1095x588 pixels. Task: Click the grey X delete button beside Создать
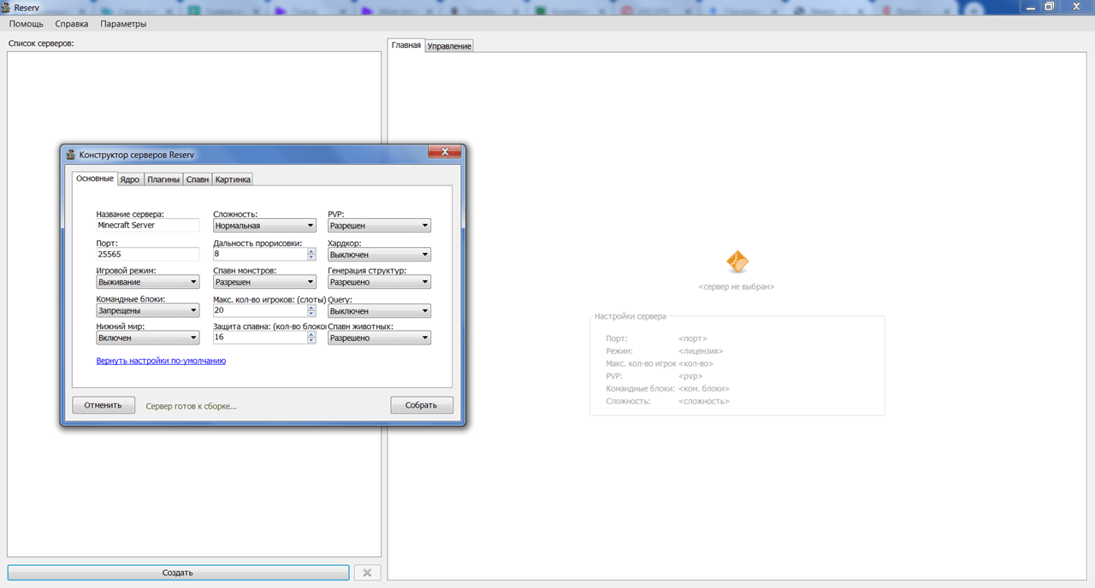point(367,573)
